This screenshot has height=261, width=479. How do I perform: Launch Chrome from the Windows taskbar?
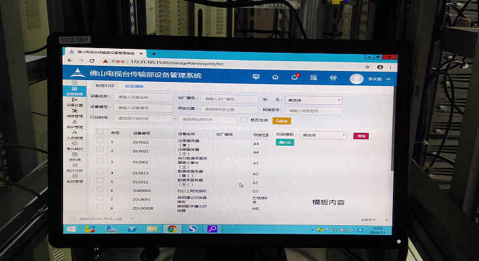(x=172, y=228)
